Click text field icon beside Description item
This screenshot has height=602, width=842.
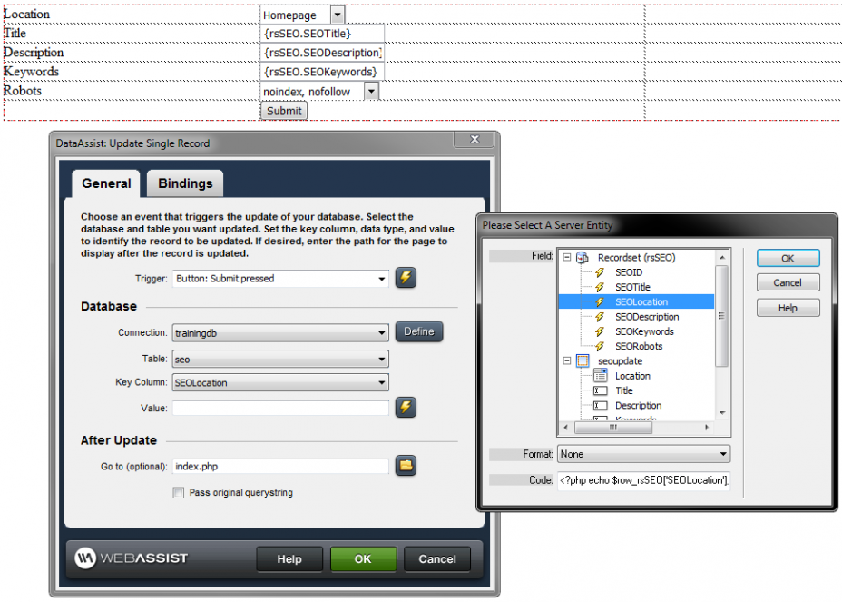coord(601,405)
